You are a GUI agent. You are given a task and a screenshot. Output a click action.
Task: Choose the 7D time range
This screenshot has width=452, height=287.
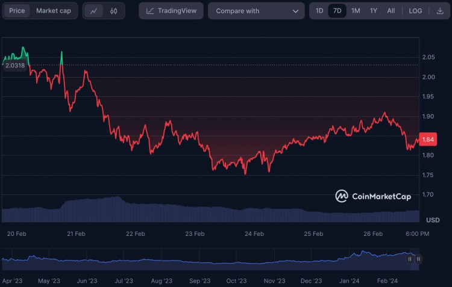click(x=337, y=11)
